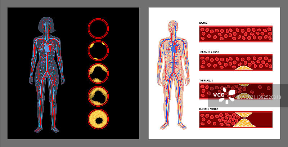Screen dimensions: 288x147
Task: Click the blocked artery diagram at bottom
Action: point(235,119)
